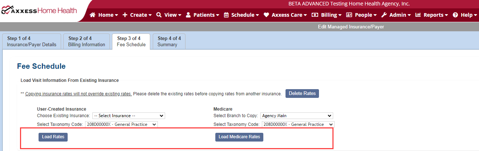
Task: Open the Reports menu chart icon
Action: (x=418, y=15)
